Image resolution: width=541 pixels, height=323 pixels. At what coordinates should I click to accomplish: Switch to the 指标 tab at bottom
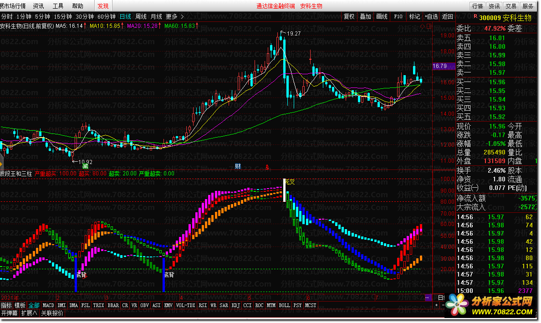[6, 305]
